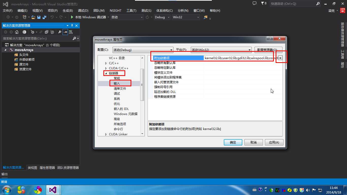Click the property tree vertical scrollbar

click(142, 84)
